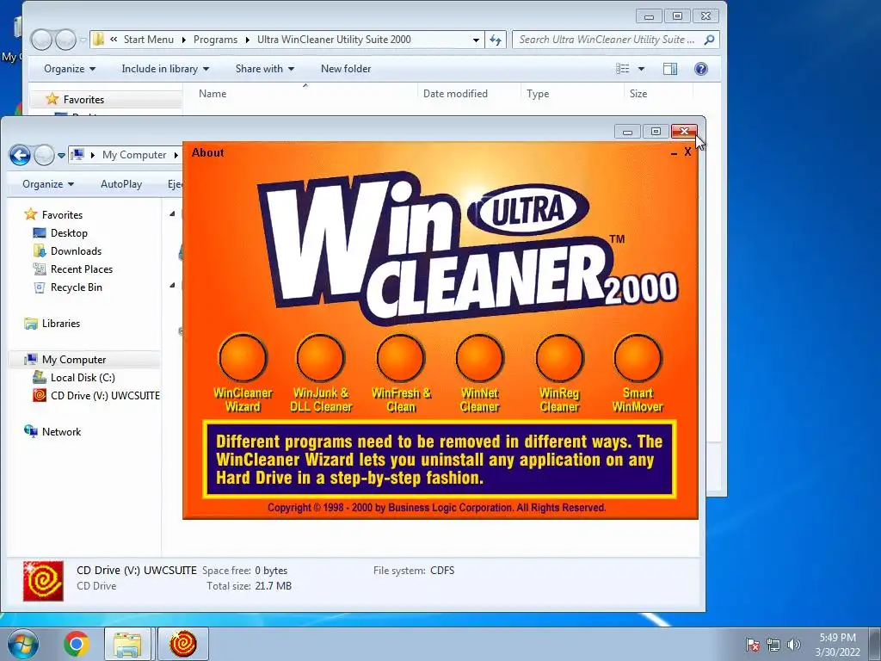Screen dimensions: 881x661
Task: Launch Smart WinMover orange button
Action: coord(638,358)
